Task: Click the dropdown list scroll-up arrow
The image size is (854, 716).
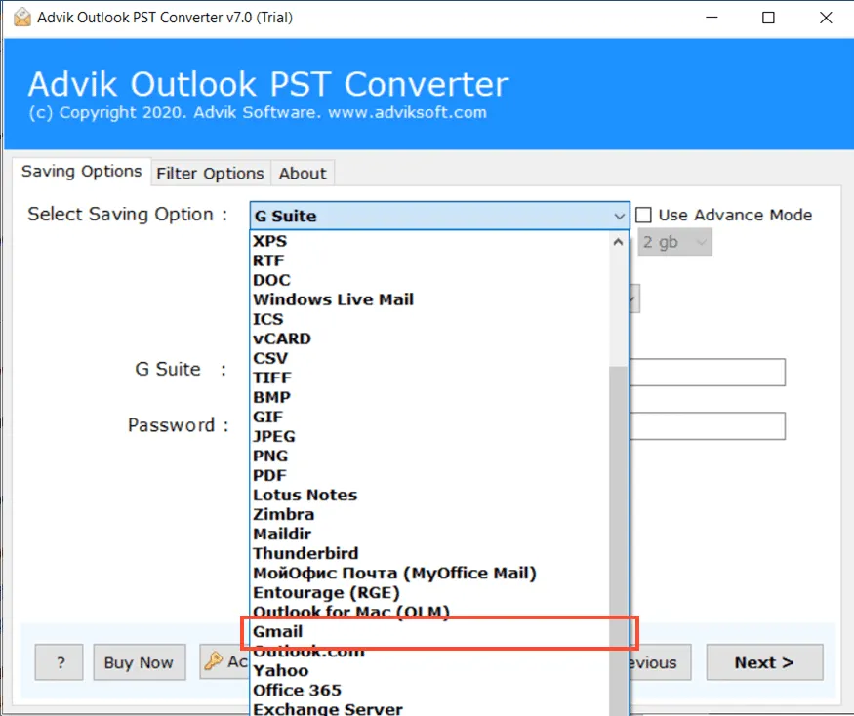Action: (618, 242)
